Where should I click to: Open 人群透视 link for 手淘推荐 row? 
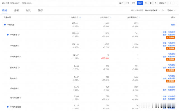[171, 32]
